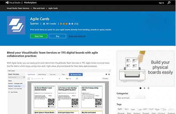Go to Visual Studio Team Services breadcrumb
This screenshot has height=114, width=176.
[18, 8]
